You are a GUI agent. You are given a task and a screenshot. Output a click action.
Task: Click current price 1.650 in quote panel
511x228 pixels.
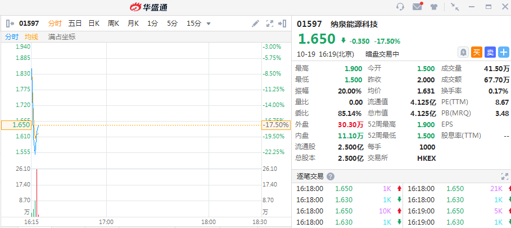click(x=316, y=39)
